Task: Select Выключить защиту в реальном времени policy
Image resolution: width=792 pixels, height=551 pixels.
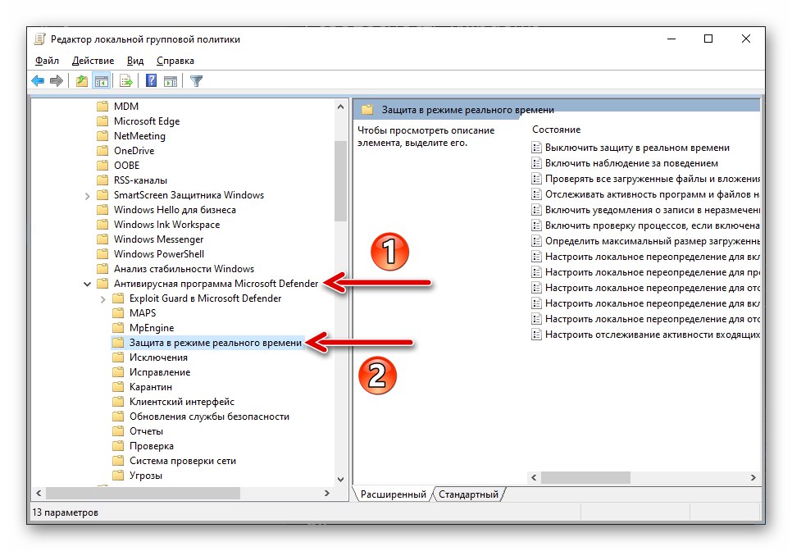Action: [x=630, y=148]
